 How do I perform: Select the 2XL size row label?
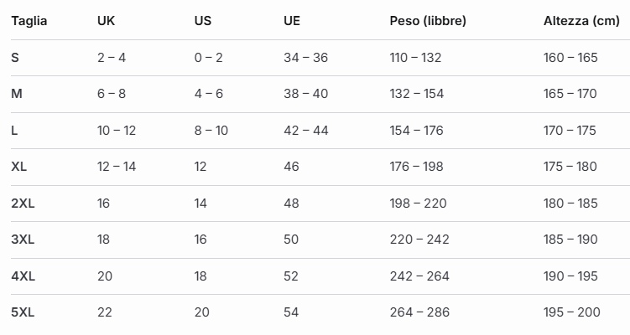pos(23,204)
